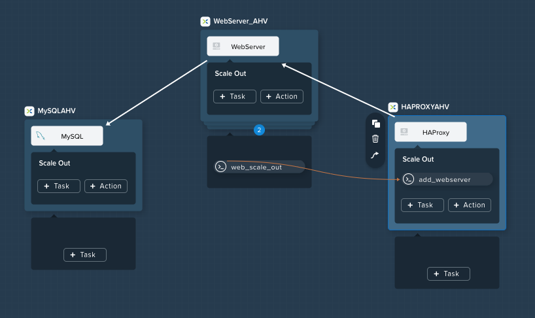The image size is (535, 318).
Task: Click the WebServer service VM icon
Action: [x=216, y=46]
